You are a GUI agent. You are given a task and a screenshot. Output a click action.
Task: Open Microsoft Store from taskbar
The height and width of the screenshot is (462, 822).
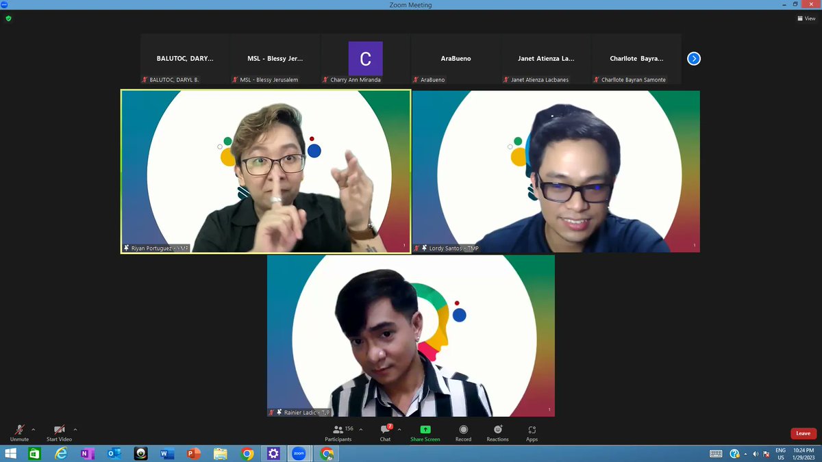click(34, 453)
